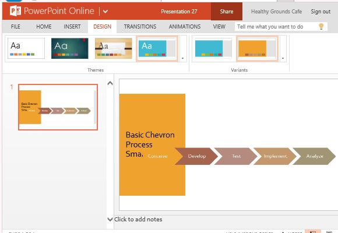
Task: Open the TRANSITIONS ribbon tab
Action: (140, 27)
